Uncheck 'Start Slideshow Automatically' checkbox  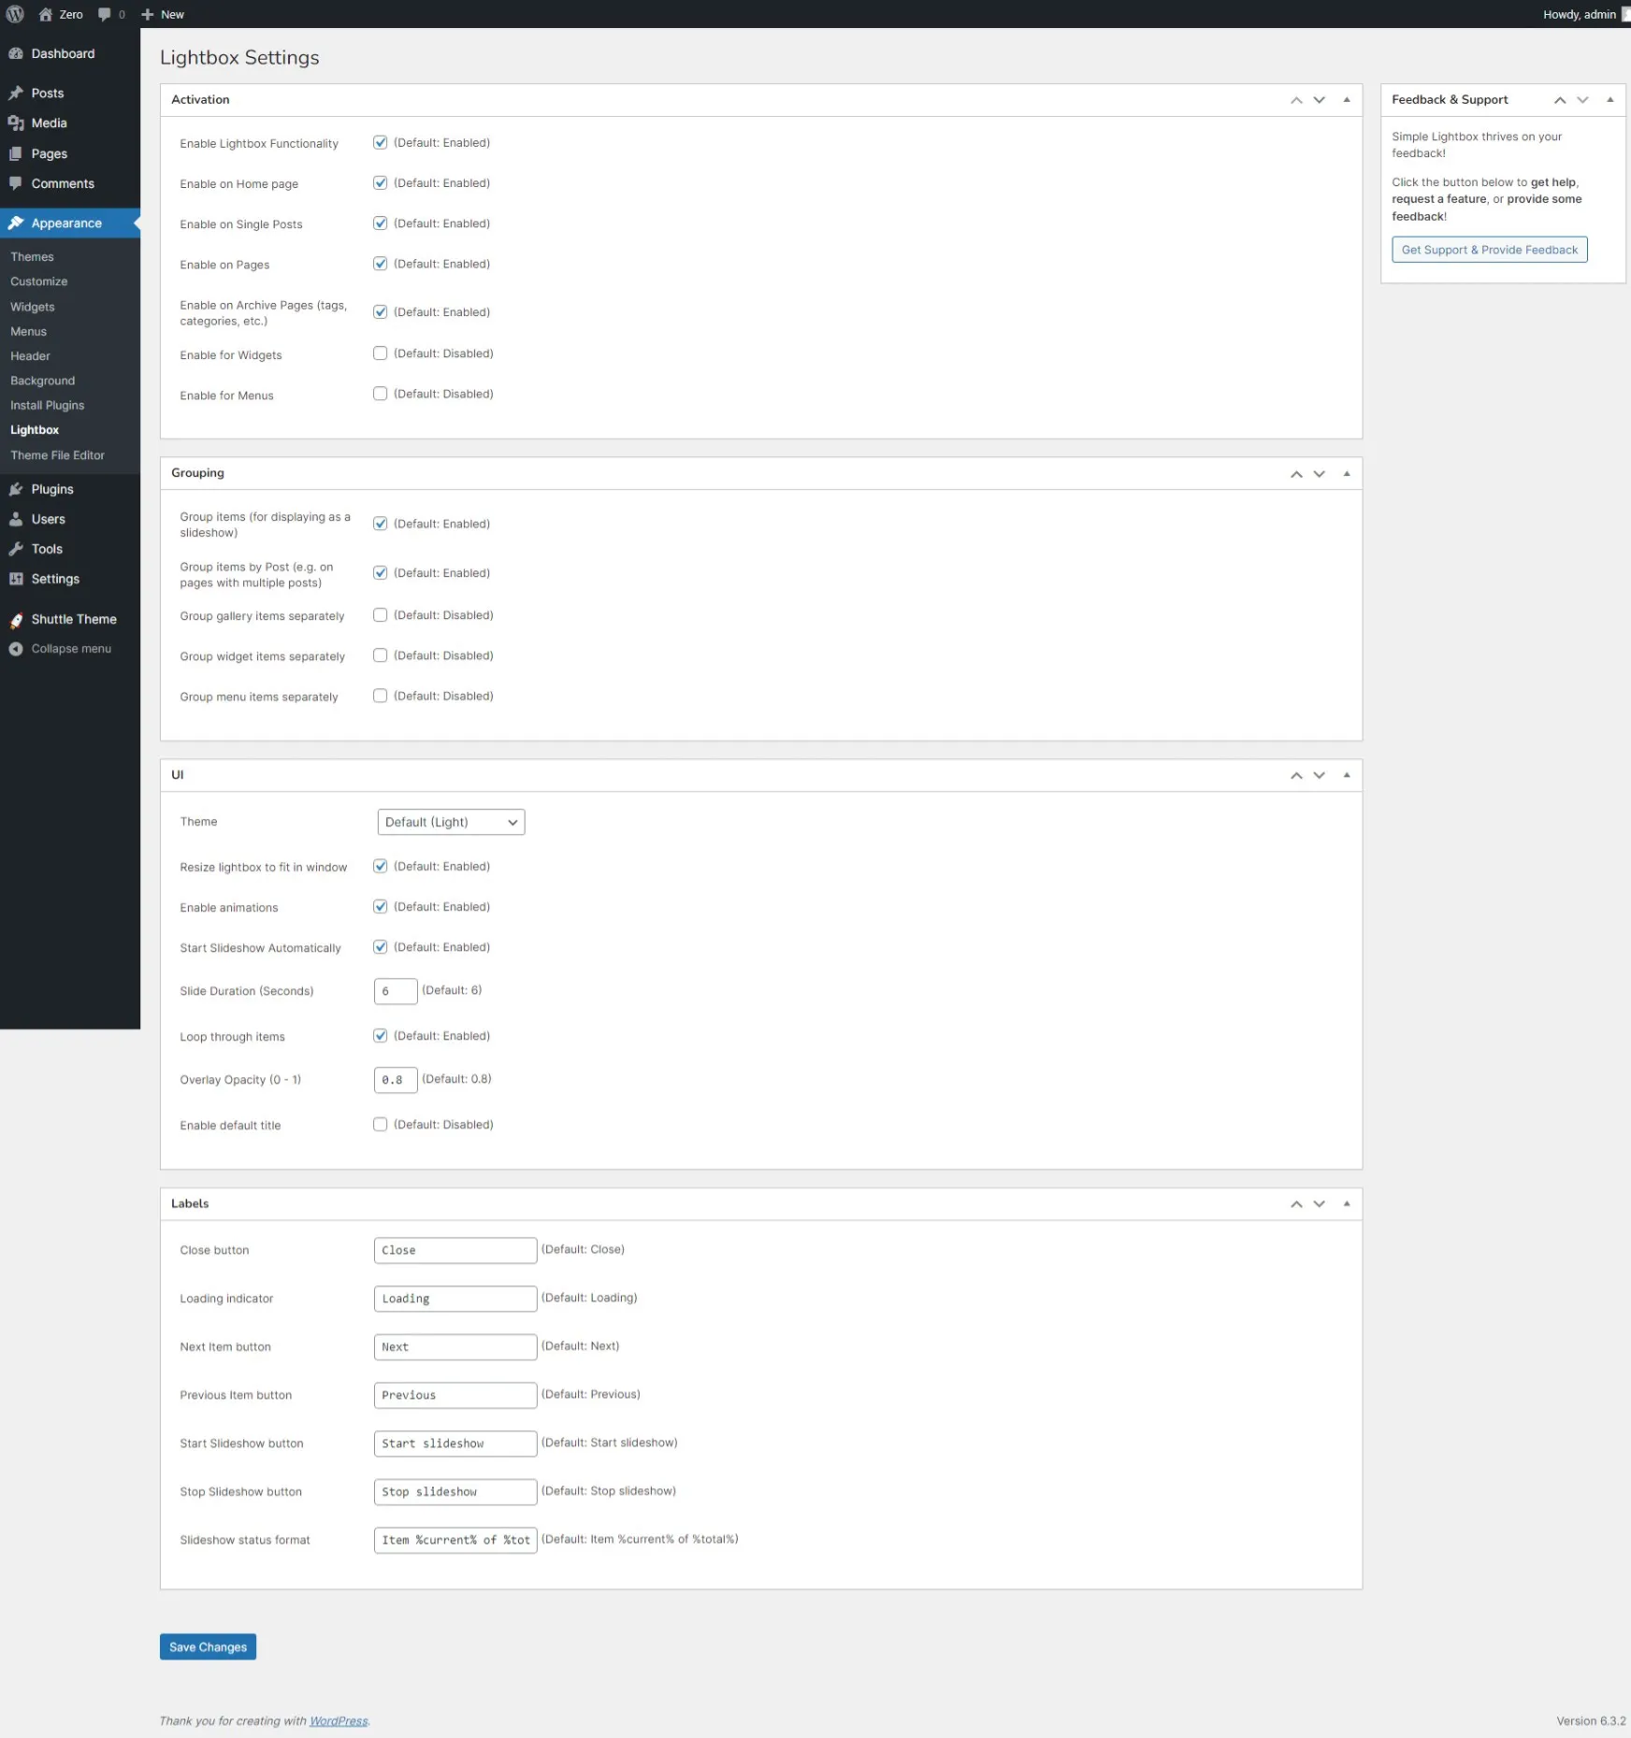[x=380, y=947]
